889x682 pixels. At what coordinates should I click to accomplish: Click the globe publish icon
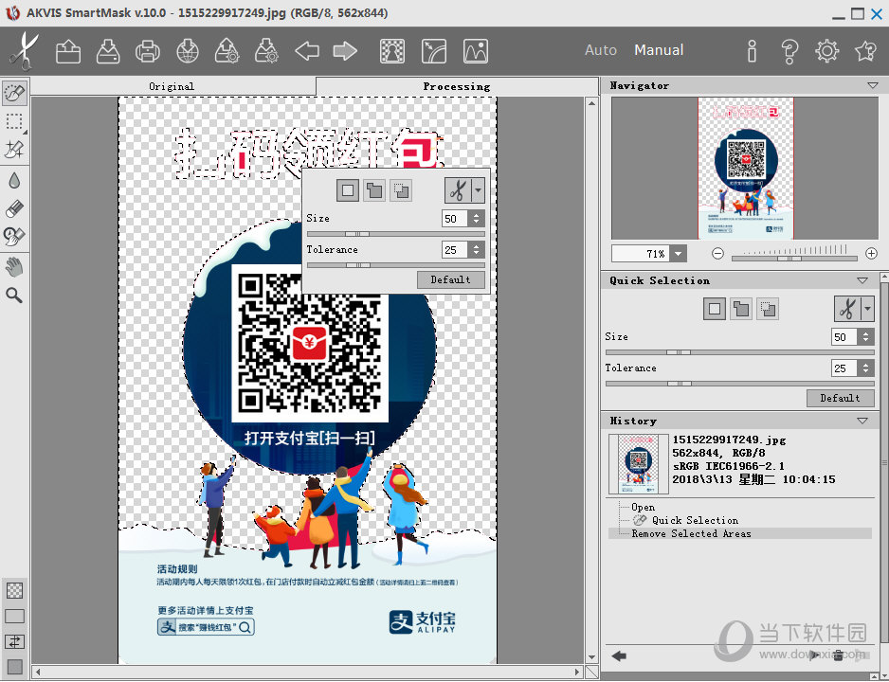point(187,51)
